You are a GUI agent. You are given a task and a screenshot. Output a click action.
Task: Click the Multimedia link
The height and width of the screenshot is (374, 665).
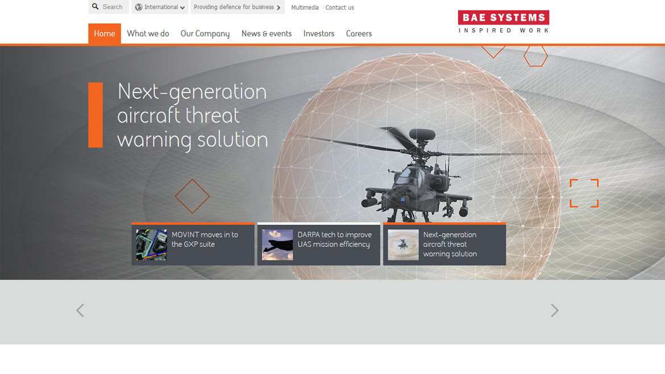tap(305, 7)
